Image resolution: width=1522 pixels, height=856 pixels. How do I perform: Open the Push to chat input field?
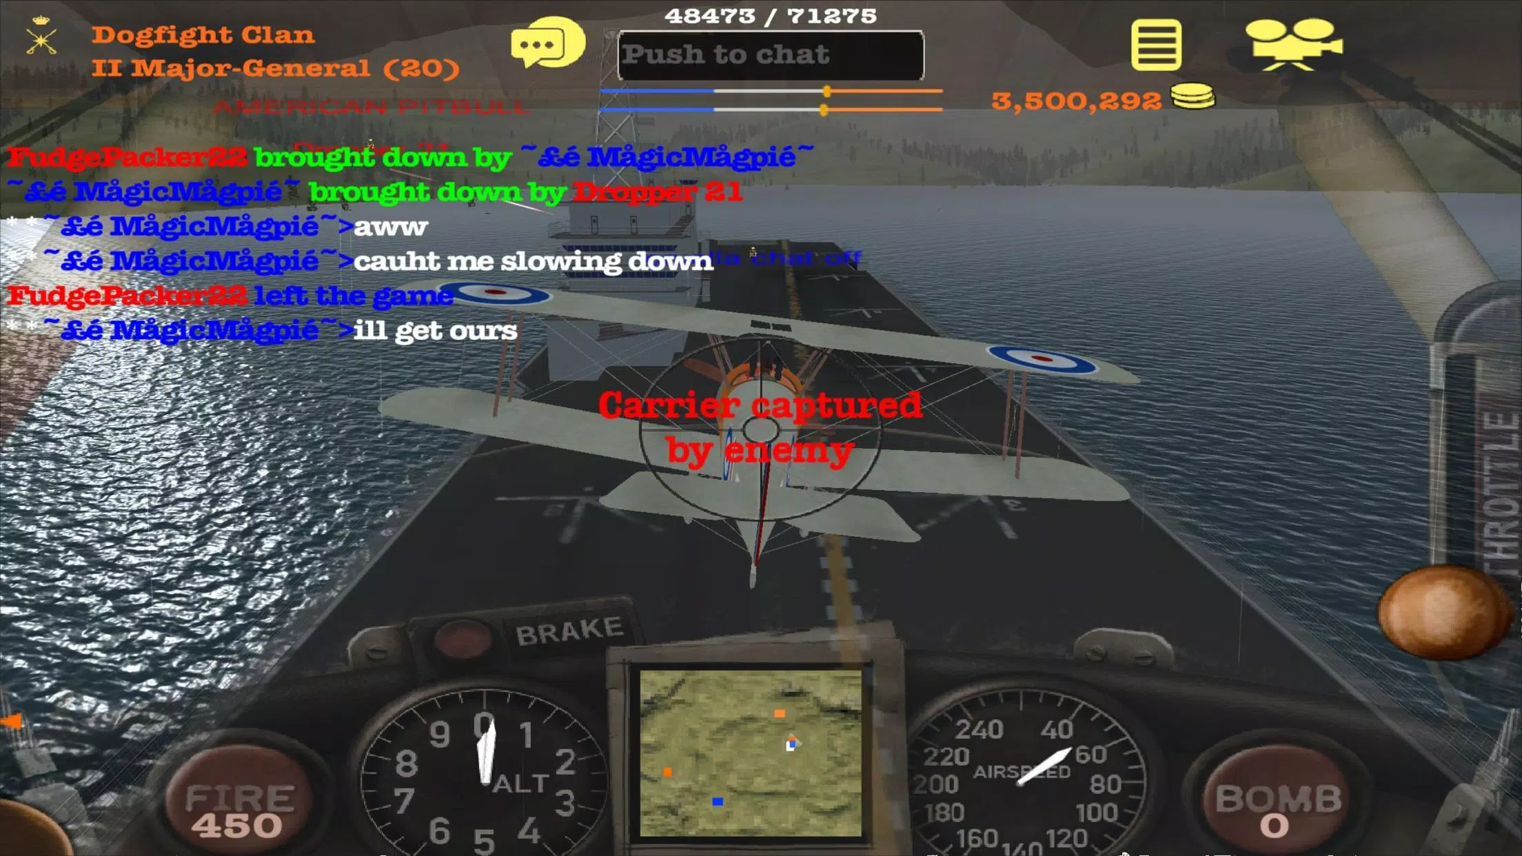771,54
